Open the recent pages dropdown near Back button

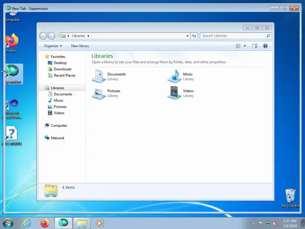point(57,36)
